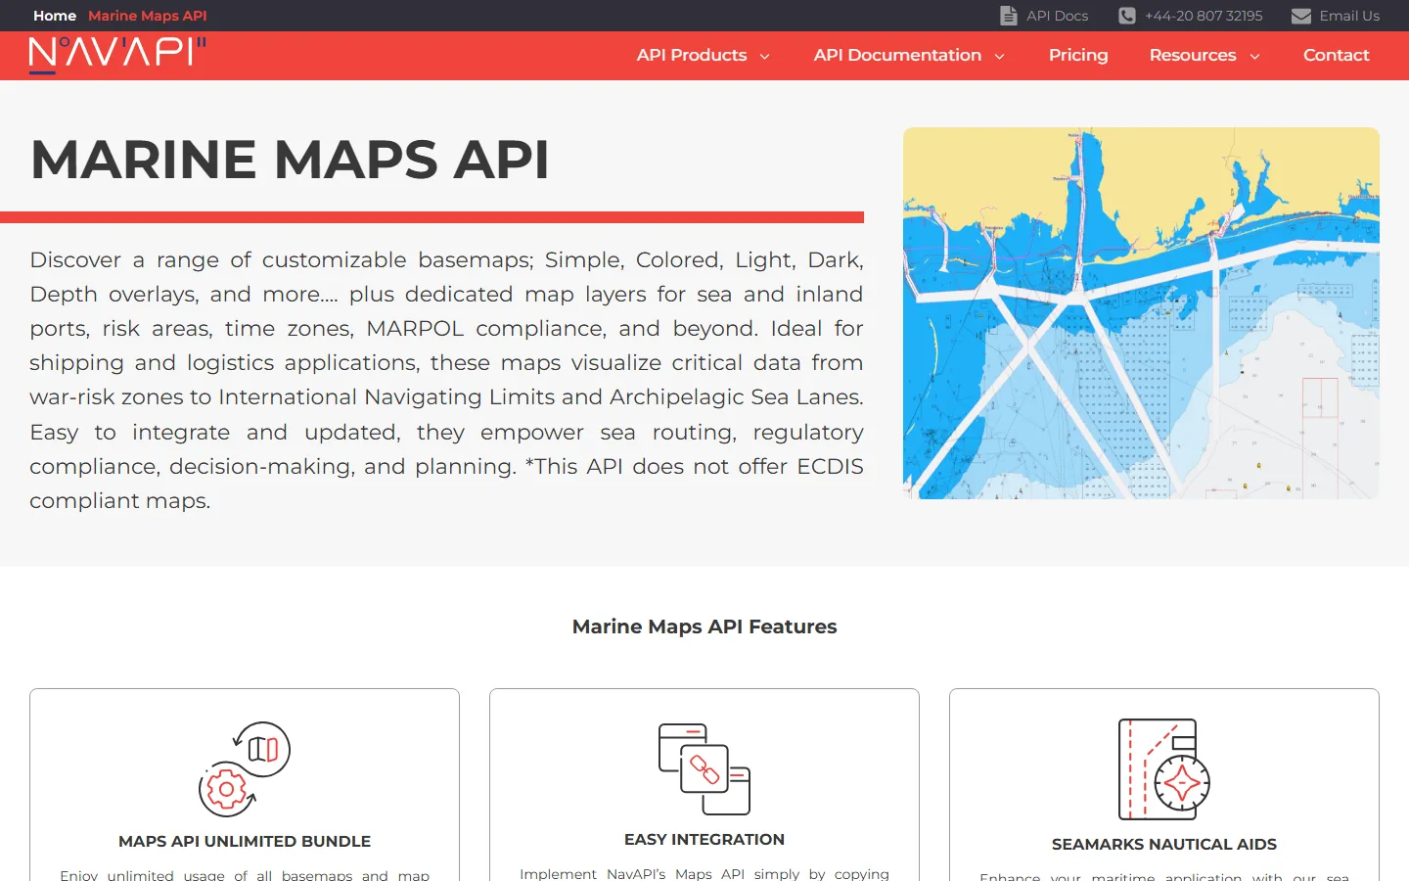Screen dimensions: 1409x881
Task: Open the Resources menu
Action: pyautogui.click(x=1193, y=55)
